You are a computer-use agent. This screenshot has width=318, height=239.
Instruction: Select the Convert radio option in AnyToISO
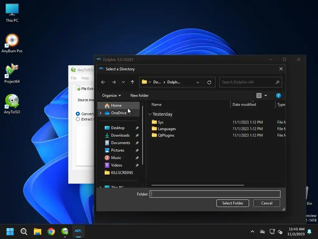[78, 114]
